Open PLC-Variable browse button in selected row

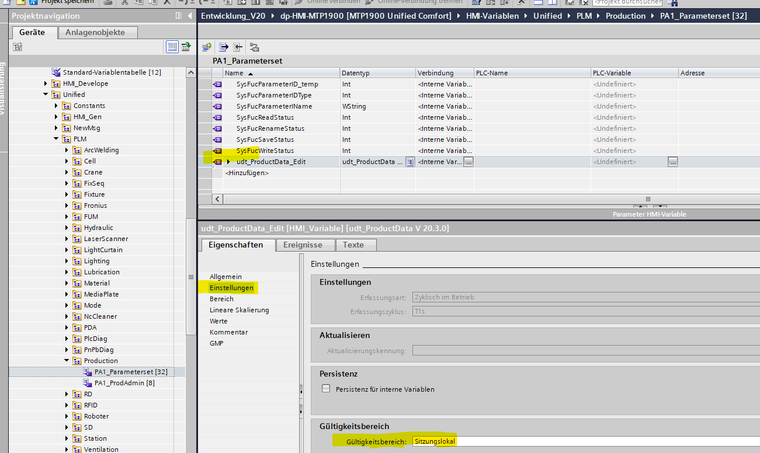click(x=673, y=162)
